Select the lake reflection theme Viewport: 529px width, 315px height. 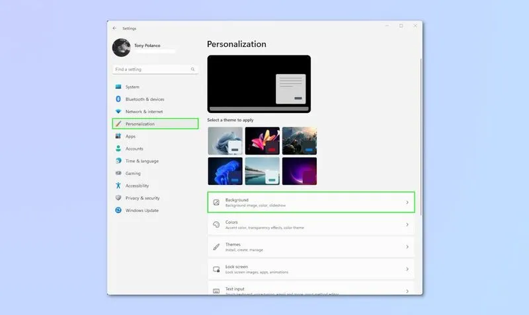(262, 171)
